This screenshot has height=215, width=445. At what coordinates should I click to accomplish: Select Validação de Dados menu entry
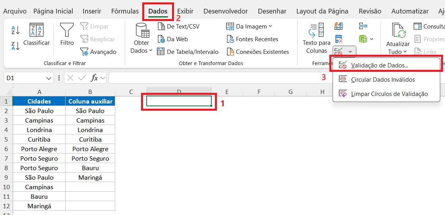coord(379,65)
